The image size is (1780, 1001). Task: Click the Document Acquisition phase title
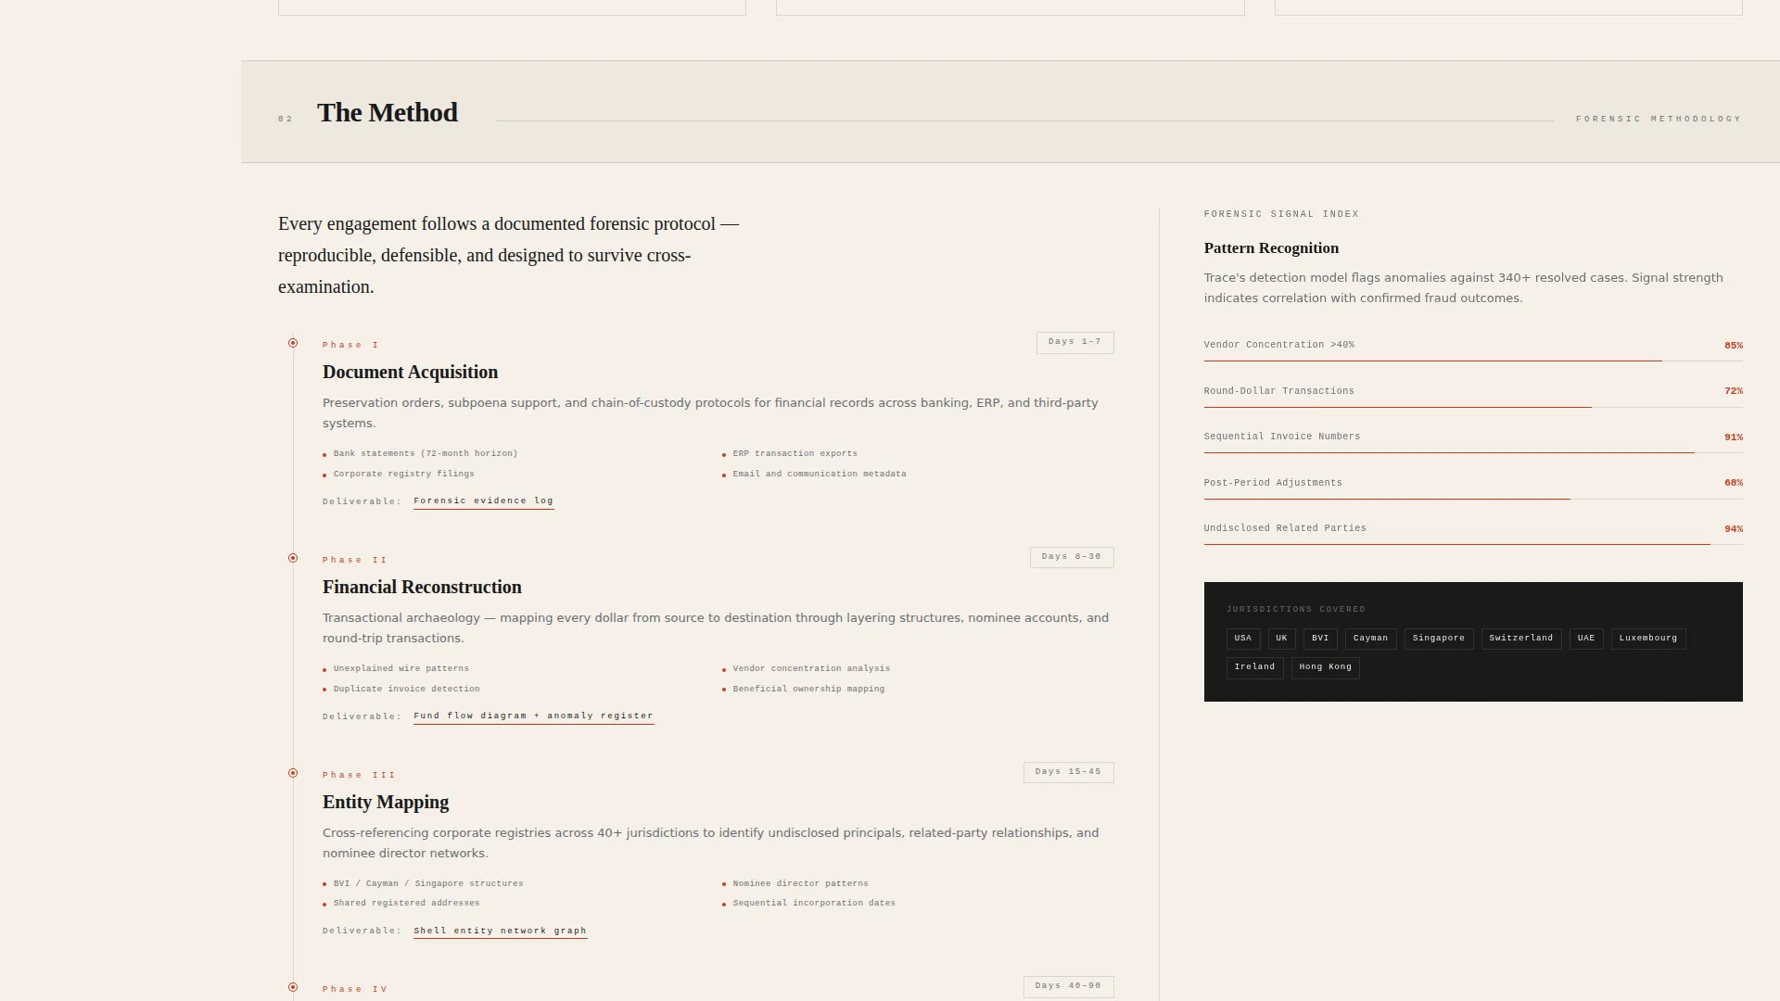(x=410, y=373)
